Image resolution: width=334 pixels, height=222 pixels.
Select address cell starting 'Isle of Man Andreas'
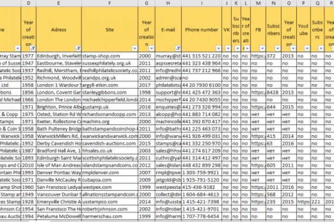59,165
